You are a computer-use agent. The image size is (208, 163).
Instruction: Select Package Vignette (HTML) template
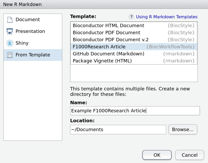102,61
